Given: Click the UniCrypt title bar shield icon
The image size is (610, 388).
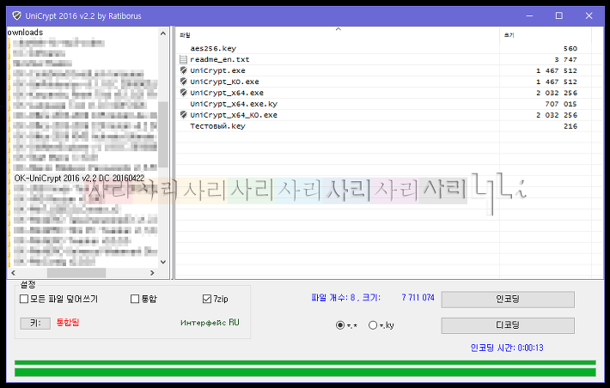Looking at the screenshot, I should click(16, 16).
